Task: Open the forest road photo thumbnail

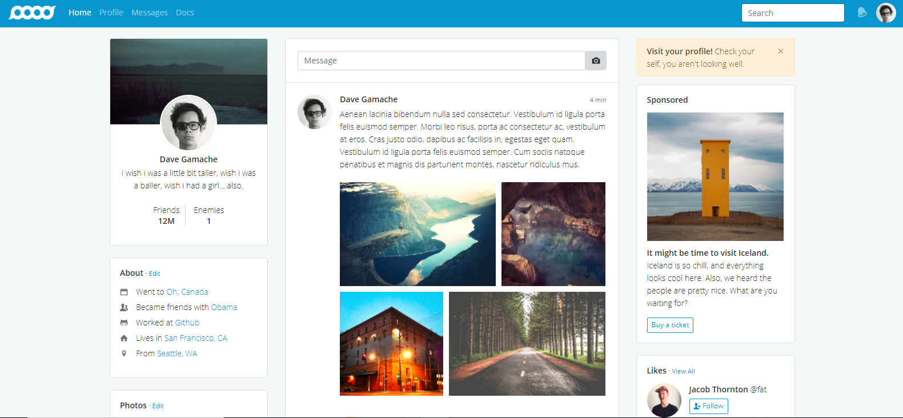Action: 527,344
